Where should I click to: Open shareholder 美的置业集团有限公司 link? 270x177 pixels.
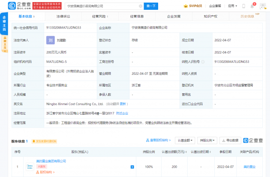pyautogui.click(x=51, y=161)
